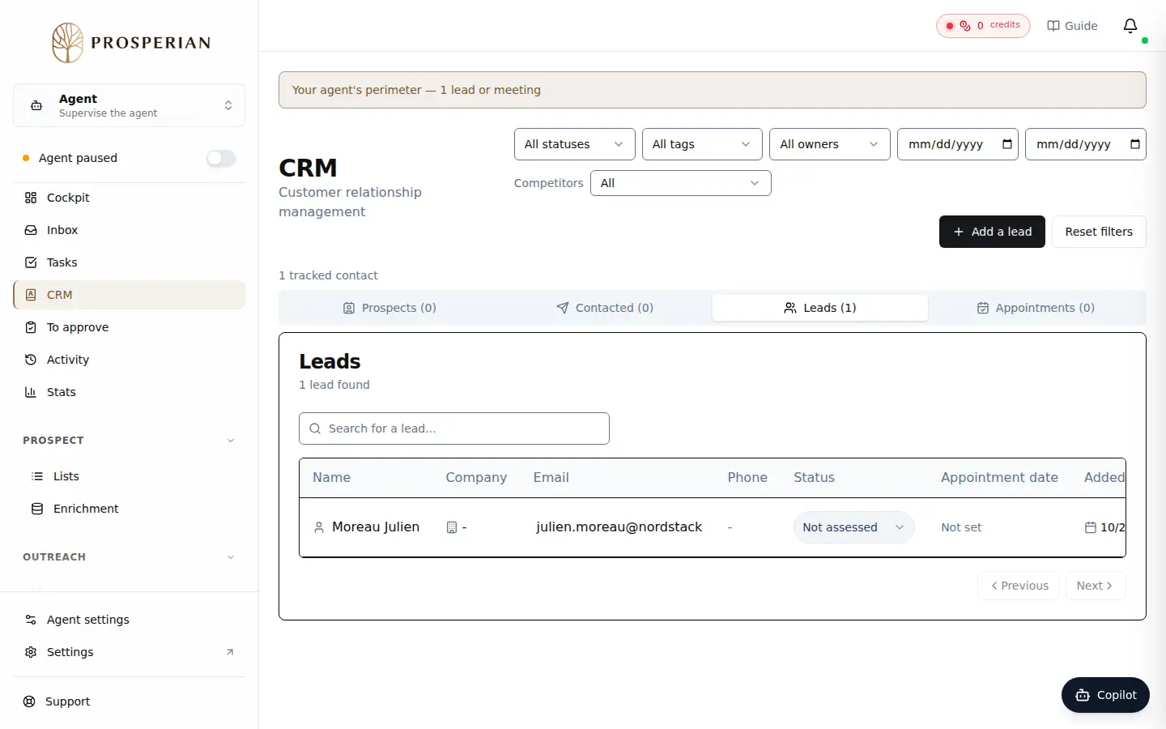Click the Agent settings sliders icon
This screenshot has height=729, width=1166.
tap(31, 620)
